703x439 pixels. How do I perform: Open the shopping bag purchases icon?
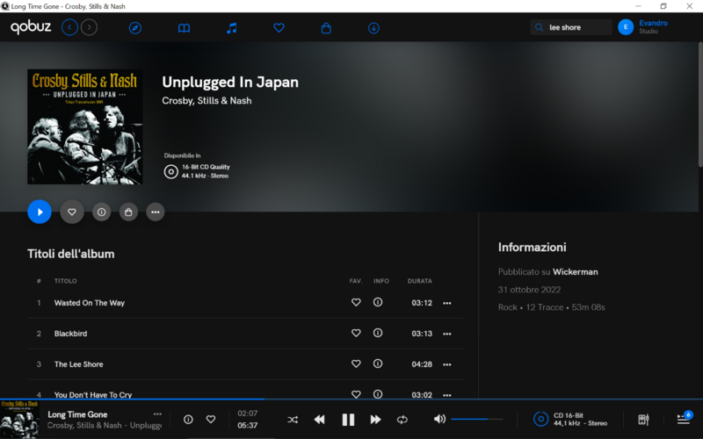(x=326, y=28)
